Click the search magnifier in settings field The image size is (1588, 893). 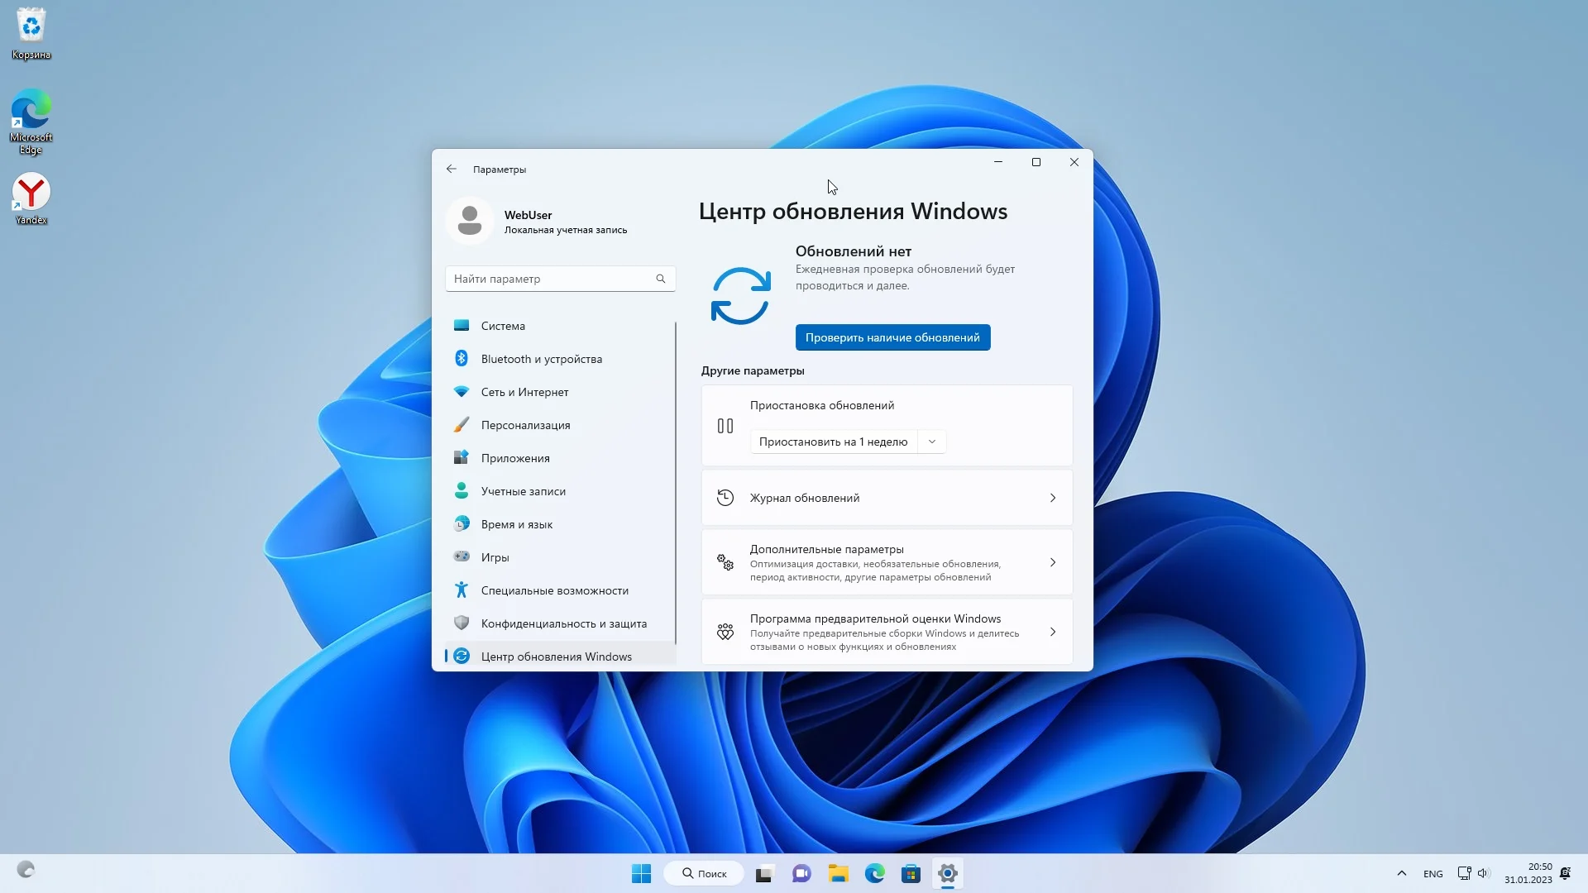[660, 279]
